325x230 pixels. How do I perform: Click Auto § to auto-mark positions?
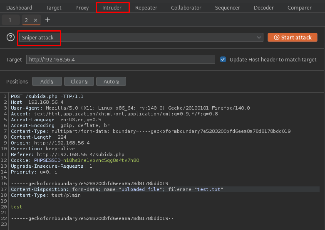click(111, 81)
